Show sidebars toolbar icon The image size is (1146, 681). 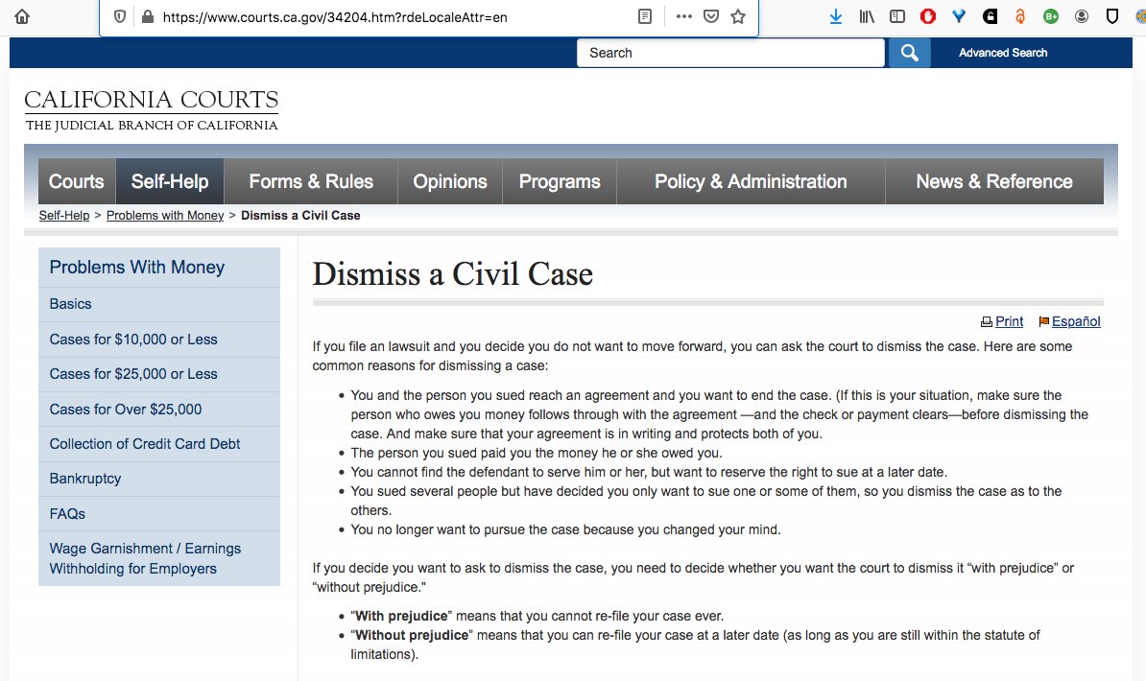click(x=897, y=16)
